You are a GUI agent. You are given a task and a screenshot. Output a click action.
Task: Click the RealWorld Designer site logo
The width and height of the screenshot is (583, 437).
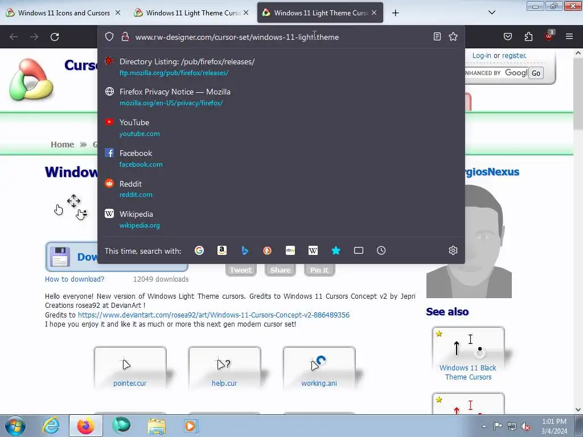[x=31, y=80]
